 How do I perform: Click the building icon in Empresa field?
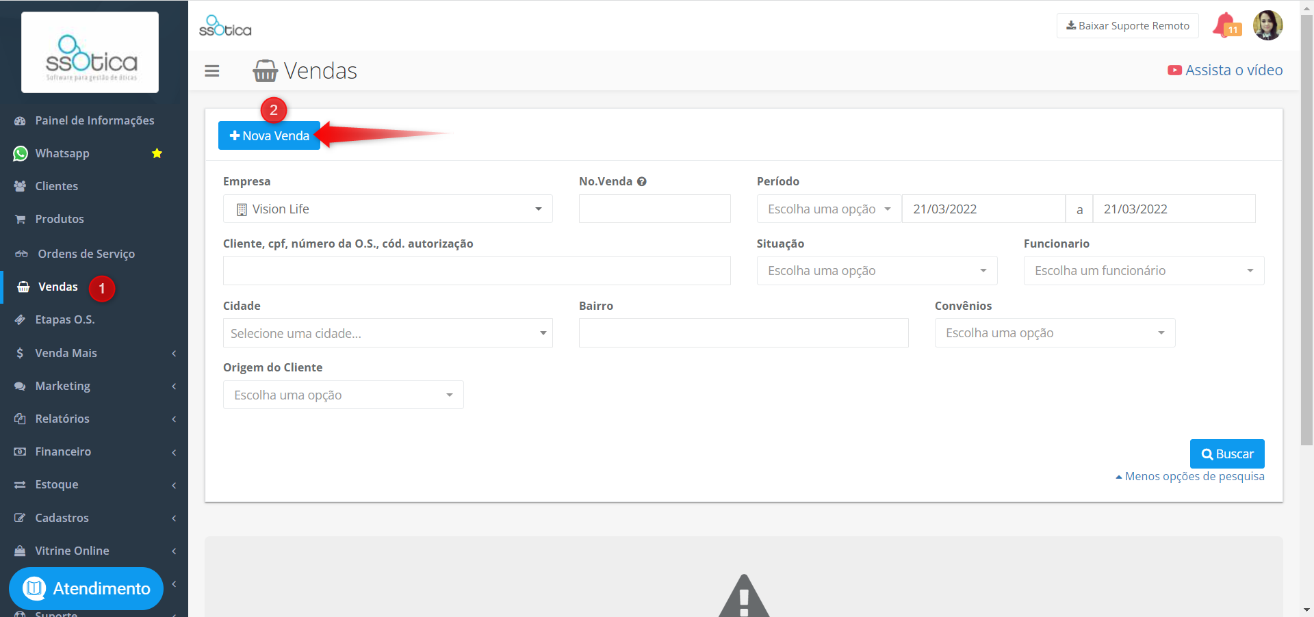pyautogui.click(x=242, y=209)
